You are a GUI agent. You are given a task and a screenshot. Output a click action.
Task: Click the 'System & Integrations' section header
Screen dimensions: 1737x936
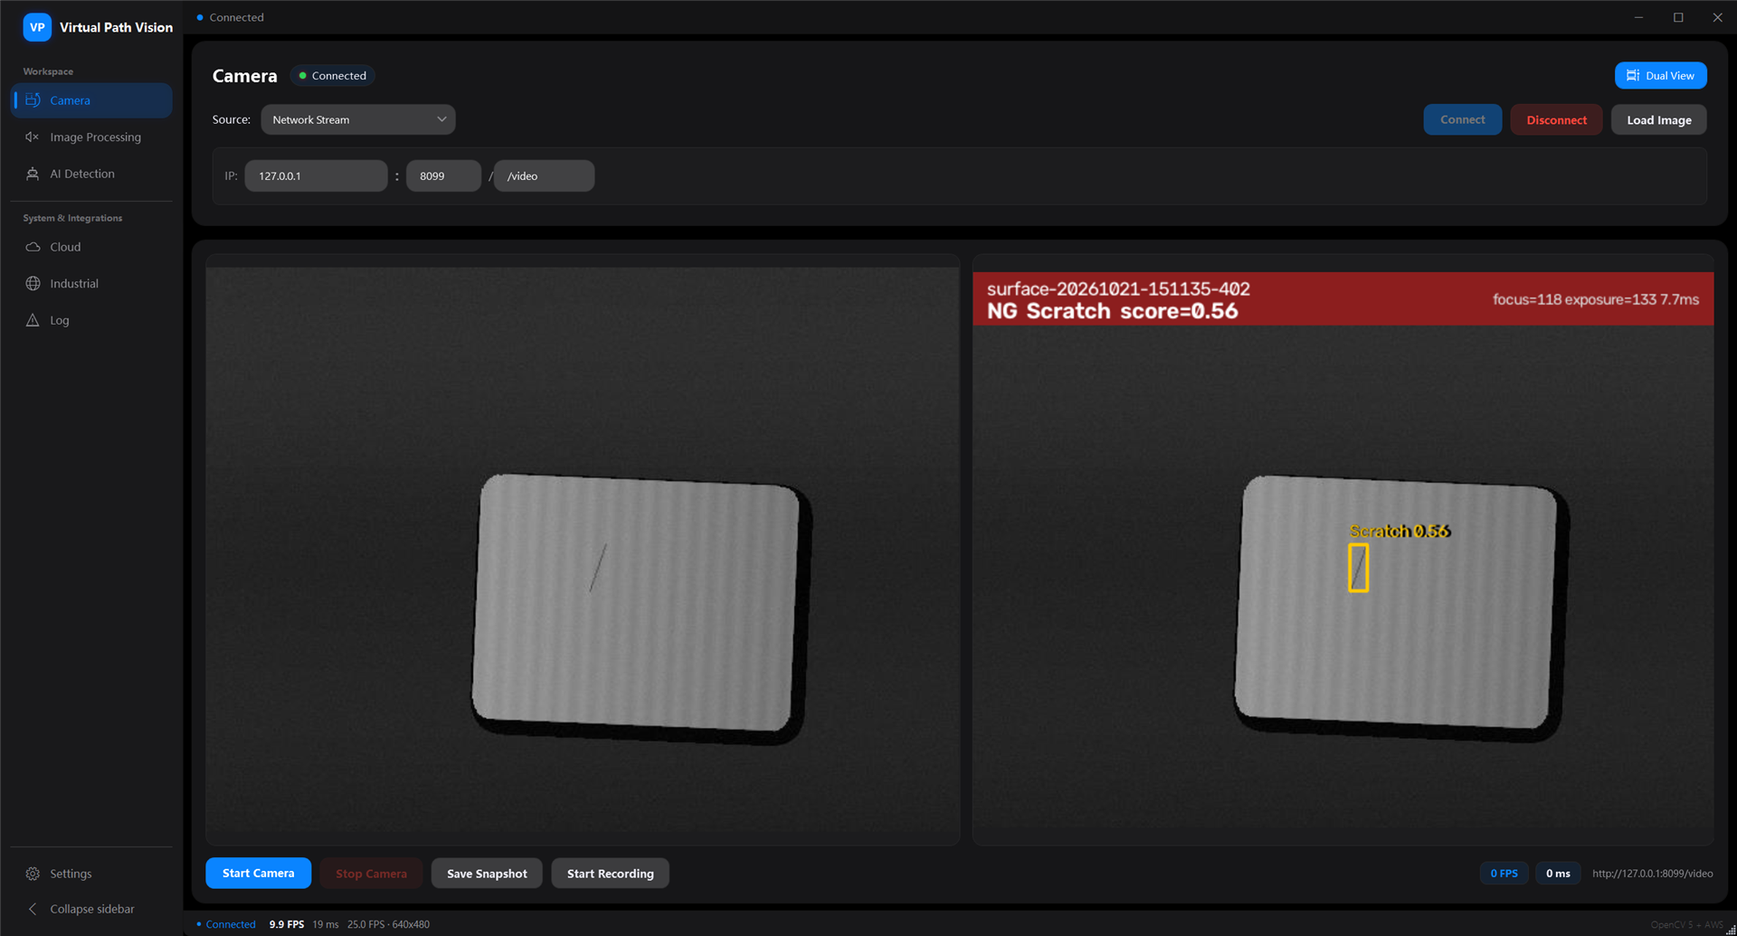tap(72, 218)
